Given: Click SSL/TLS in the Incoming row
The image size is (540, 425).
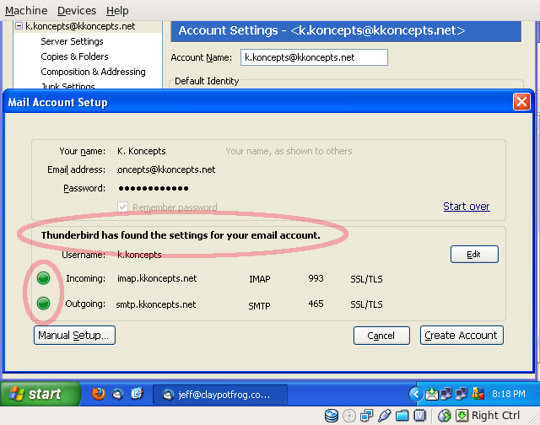Looking at the screenshot, I should tap(366, 279).
